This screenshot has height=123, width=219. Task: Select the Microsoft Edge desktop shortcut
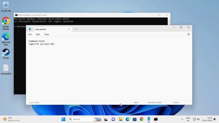coord(6,39)
